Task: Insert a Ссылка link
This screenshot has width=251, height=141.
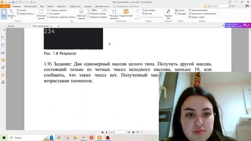Action: pos(180,10)
